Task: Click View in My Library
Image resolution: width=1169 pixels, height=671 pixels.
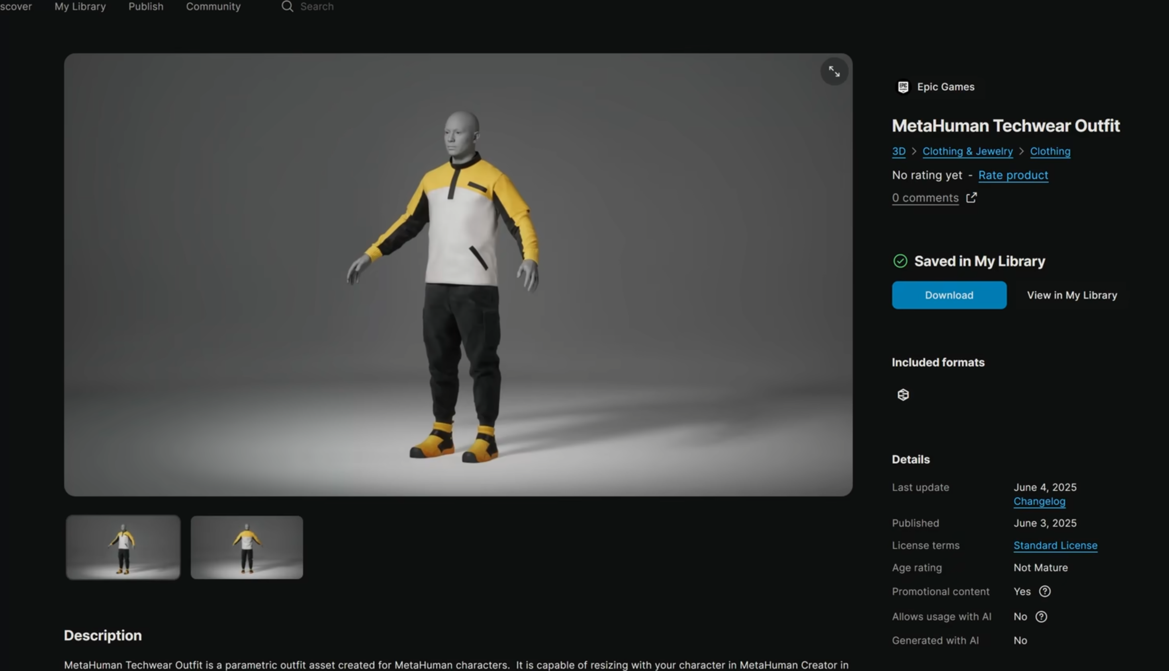Action: pyautogui.click(x=1072, y=296)
